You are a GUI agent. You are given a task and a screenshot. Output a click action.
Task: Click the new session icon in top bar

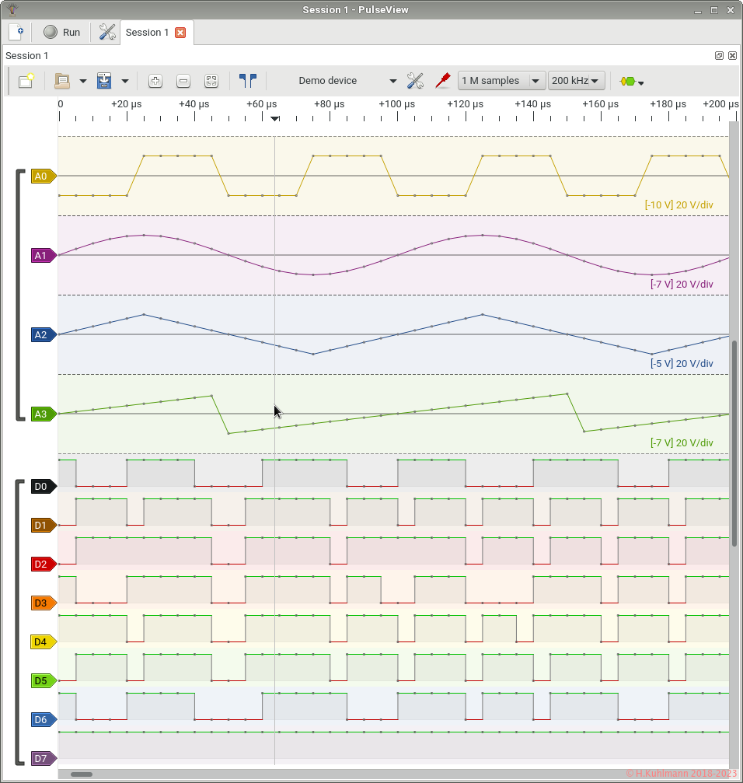16,32
